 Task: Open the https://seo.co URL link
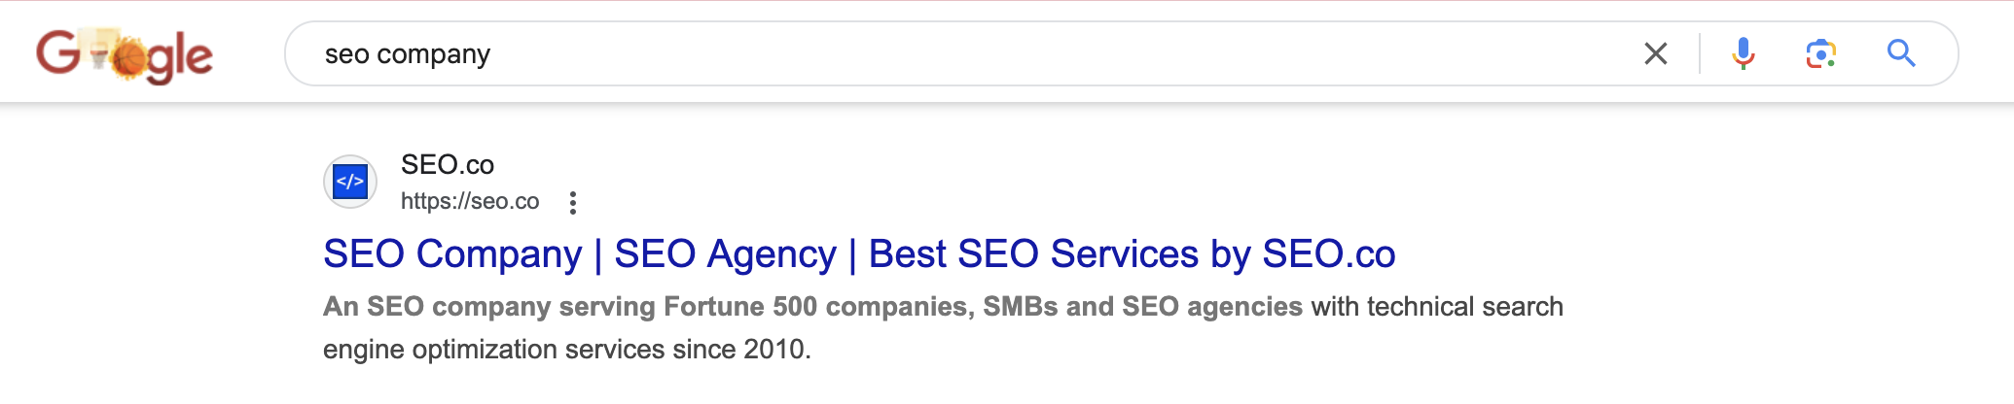point(470,201)
